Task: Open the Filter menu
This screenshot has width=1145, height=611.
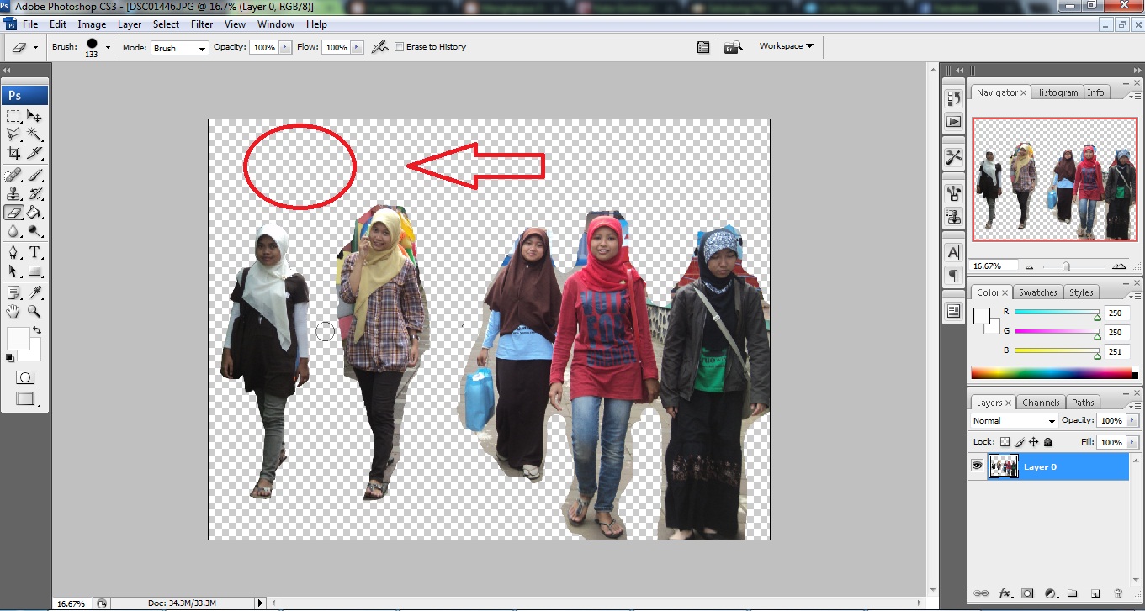Action: click(x=201, y=24)
